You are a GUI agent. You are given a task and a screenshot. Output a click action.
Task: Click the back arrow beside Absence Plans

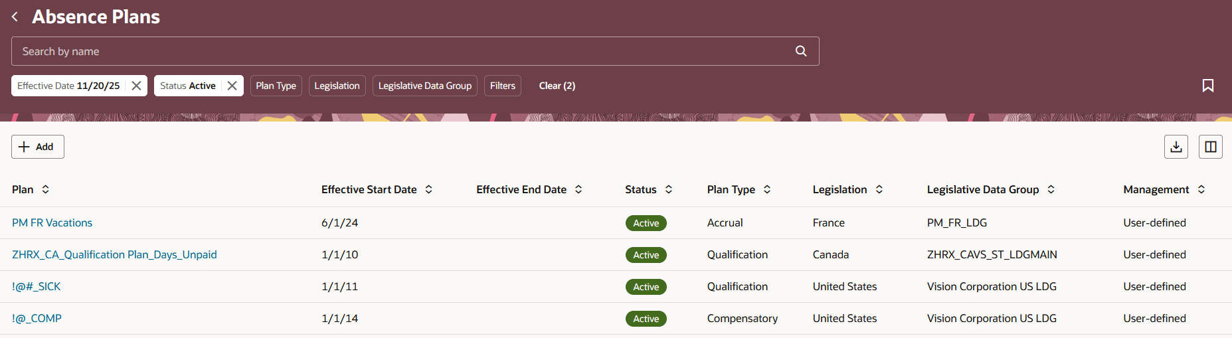[15, 17]
